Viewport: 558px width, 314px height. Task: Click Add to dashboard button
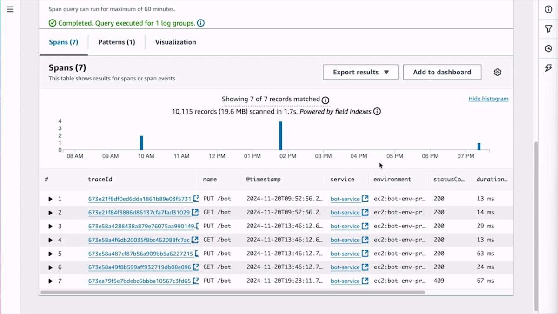click(x=442, y=72)
